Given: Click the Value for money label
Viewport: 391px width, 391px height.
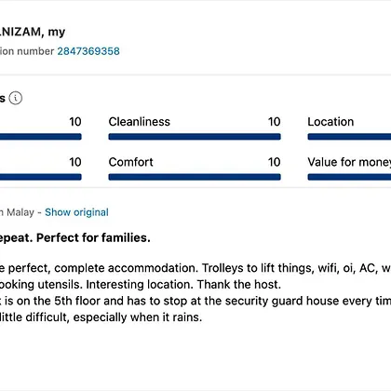Looking at the screenshot, I should point(349,162).
